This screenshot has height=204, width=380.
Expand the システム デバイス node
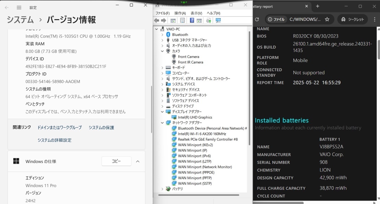click(162, 84)
